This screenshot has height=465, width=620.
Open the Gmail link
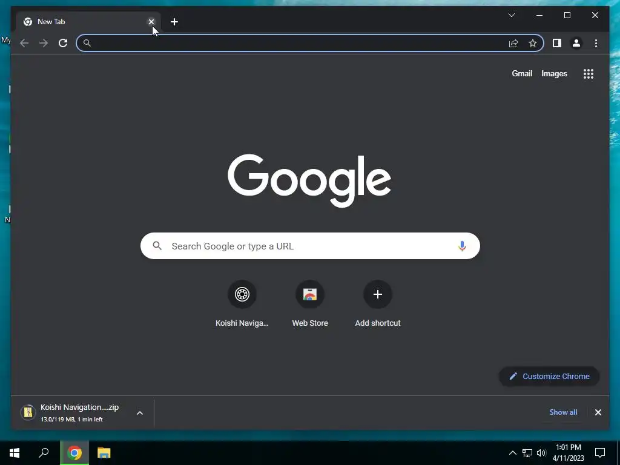[522, 73]
